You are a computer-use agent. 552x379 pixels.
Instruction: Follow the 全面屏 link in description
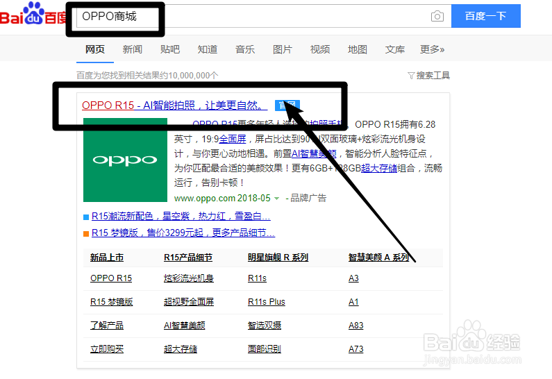[233, 139]
